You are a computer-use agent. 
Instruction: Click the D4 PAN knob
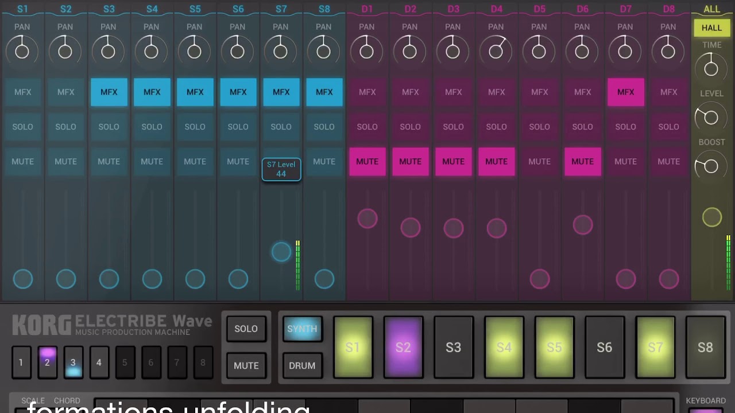[x=496, y=52]
